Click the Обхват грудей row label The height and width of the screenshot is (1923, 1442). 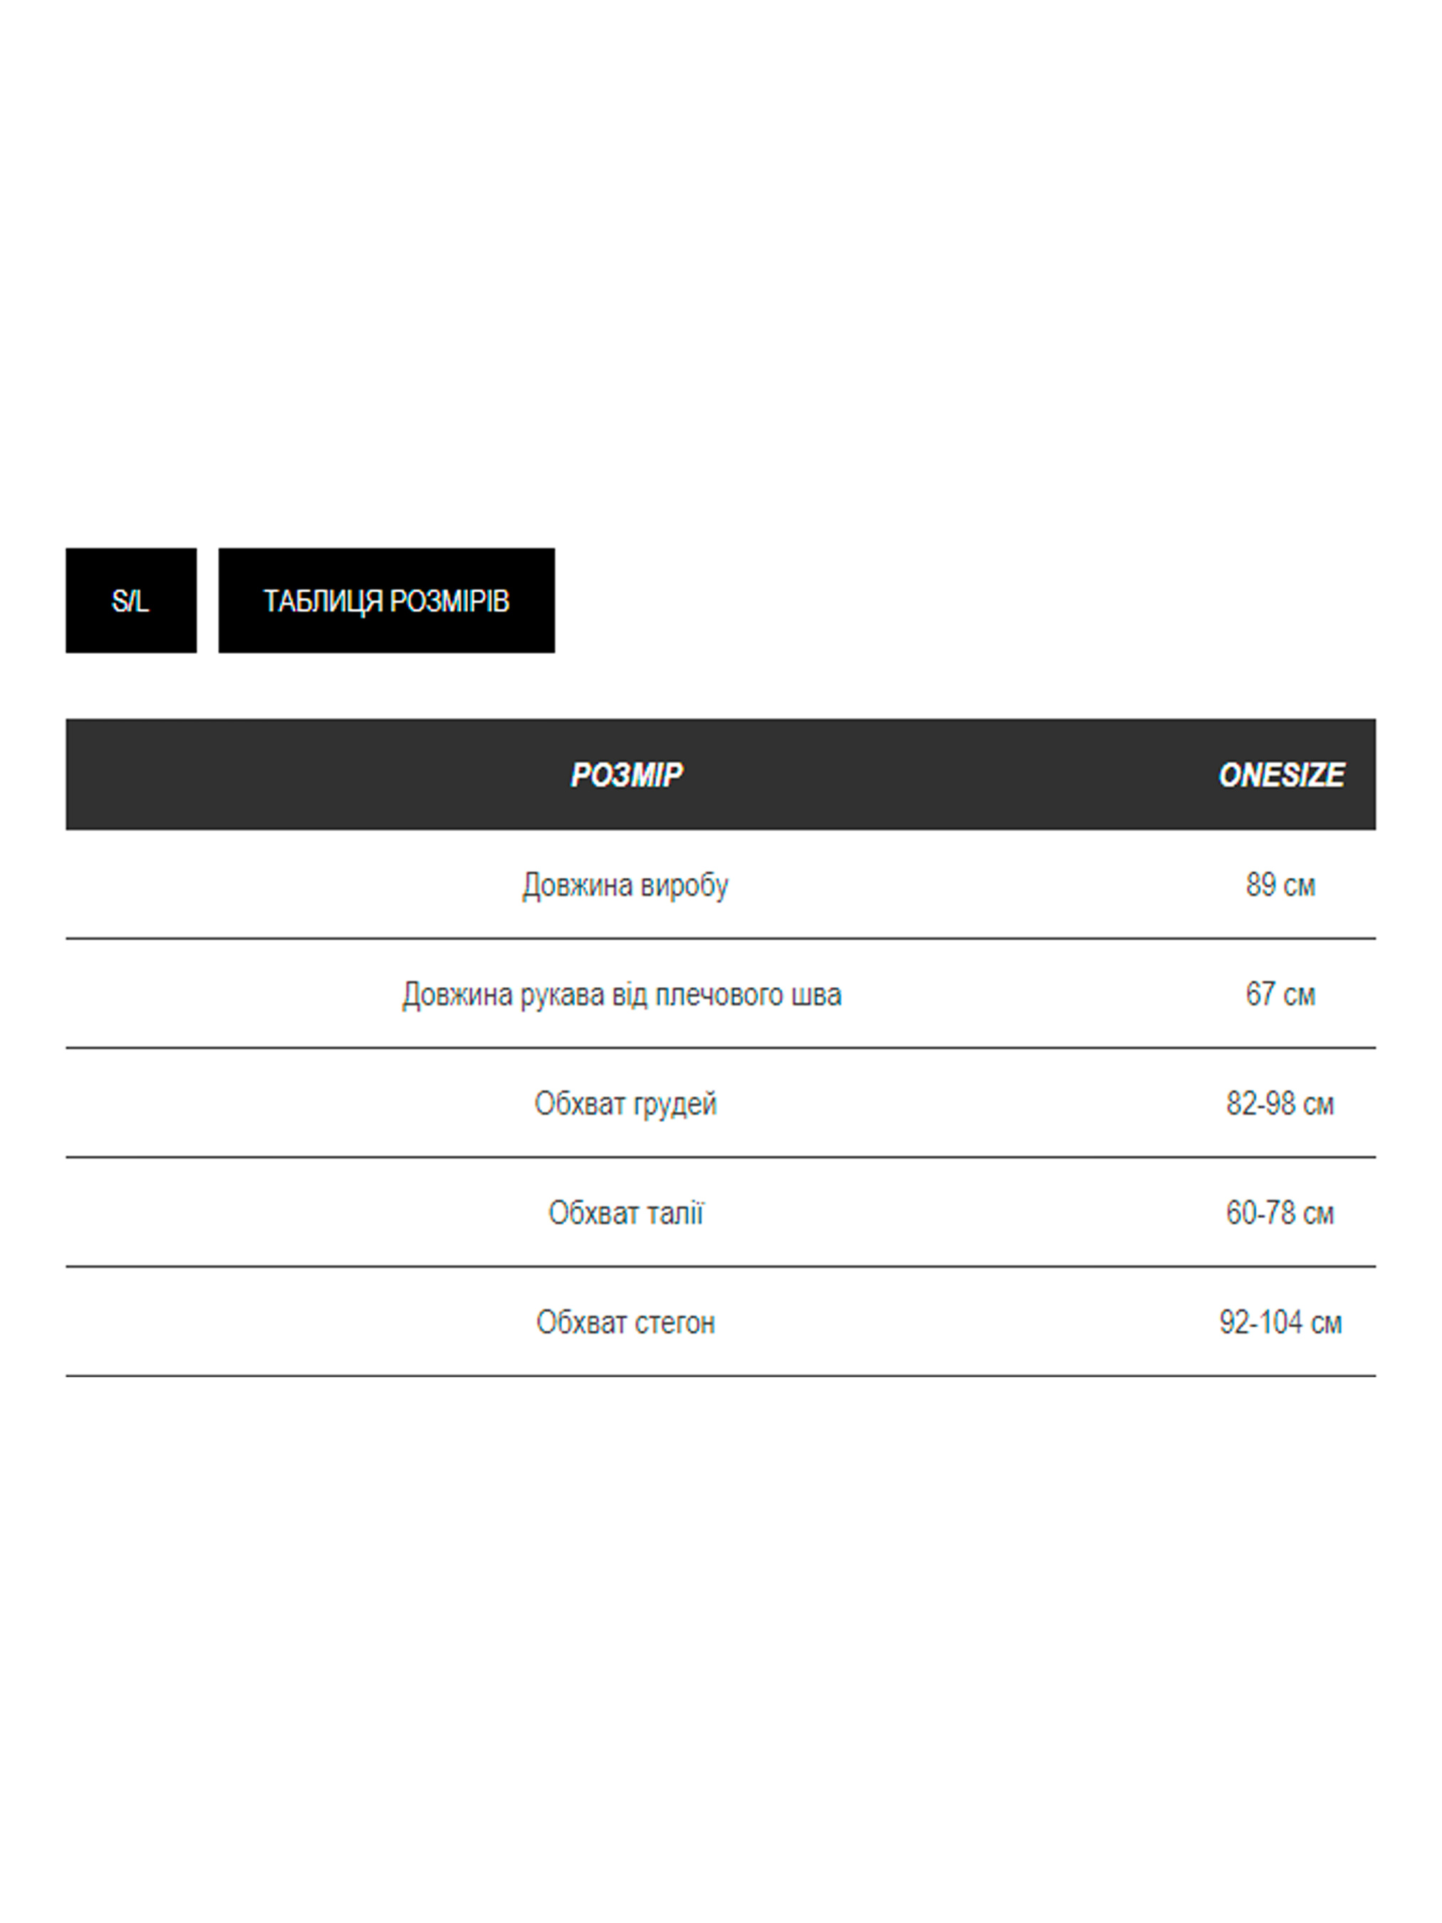(x=625, y=1104)
